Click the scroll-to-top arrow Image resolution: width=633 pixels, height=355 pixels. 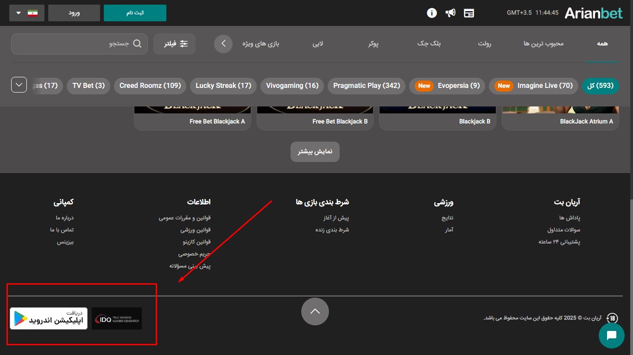315,311
